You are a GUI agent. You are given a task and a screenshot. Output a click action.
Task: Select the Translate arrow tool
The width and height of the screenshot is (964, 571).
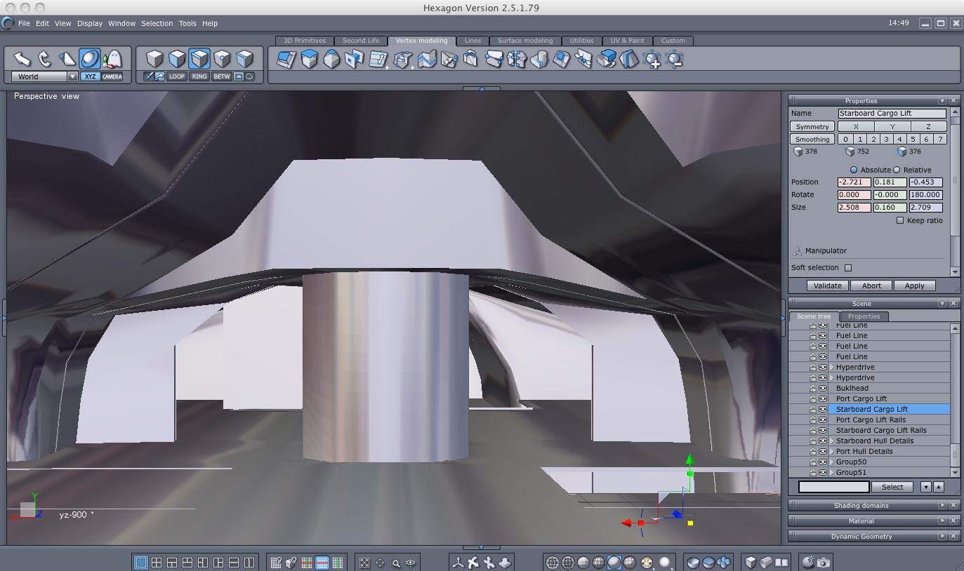coord(22,59)
